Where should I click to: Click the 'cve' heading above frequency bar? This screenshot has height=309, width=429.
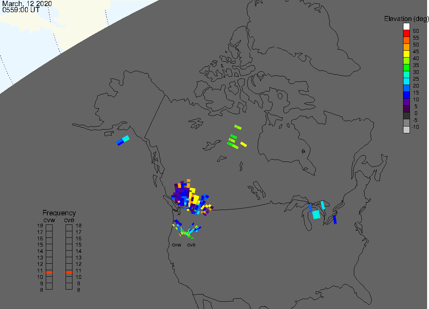69,220
